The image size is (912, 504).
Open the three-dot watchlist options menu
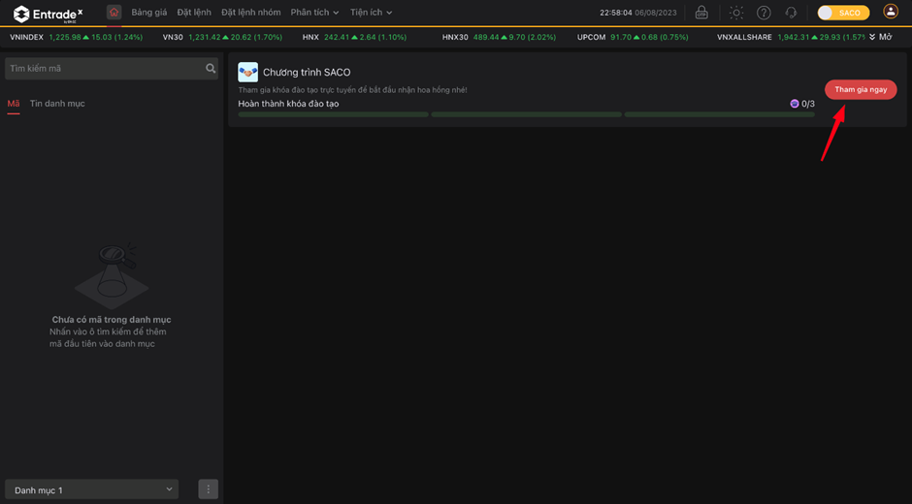coord(208,489)
